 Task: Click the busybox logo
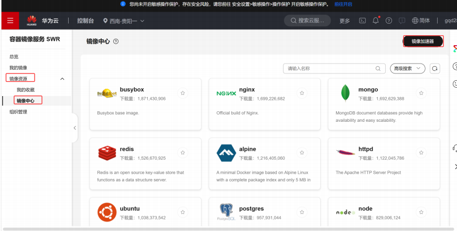(107, 93)
